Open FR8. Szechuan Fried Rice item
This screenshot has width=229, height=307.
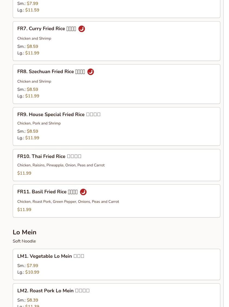(x=51, y=72)
